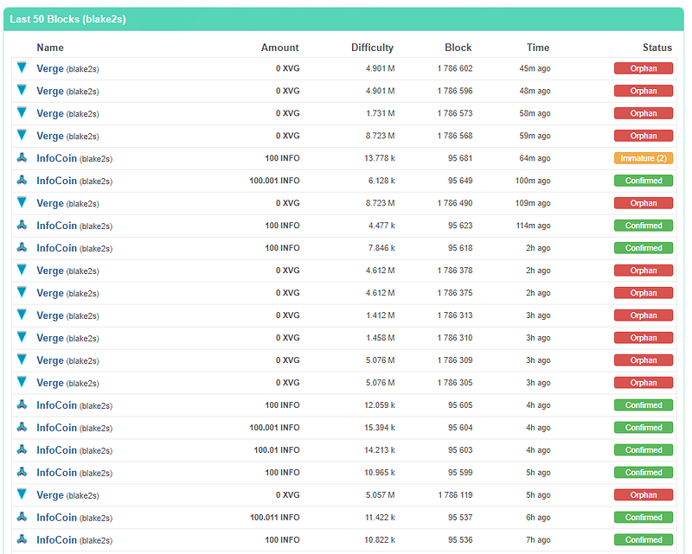The width and height of the screenshot is (692, 554).
Task: Click Verge icon for block 1 786 313
Action: point(22,315)
